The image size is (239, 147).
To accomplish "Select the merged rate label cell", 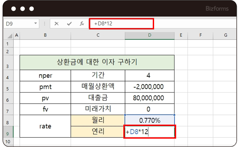I will (x=45, y=126).
